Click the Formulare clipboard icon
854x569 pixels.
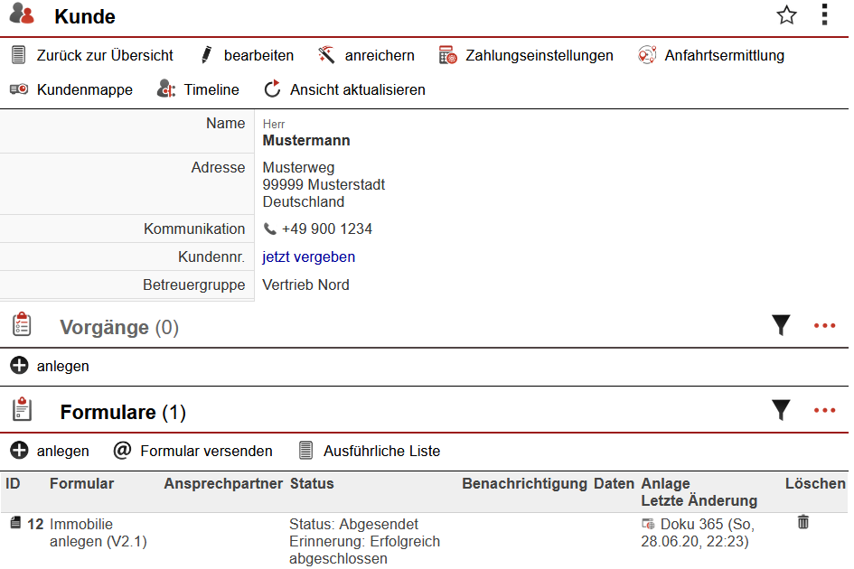click(x=22, y=409)
